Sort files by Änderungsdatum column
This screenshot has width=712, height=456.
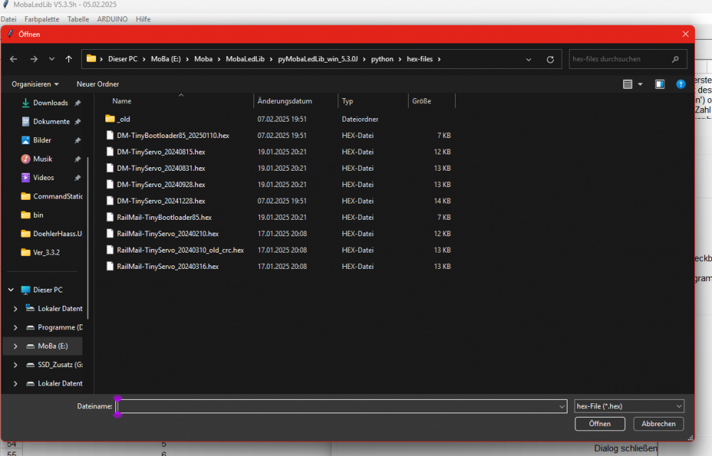(285, 101)
